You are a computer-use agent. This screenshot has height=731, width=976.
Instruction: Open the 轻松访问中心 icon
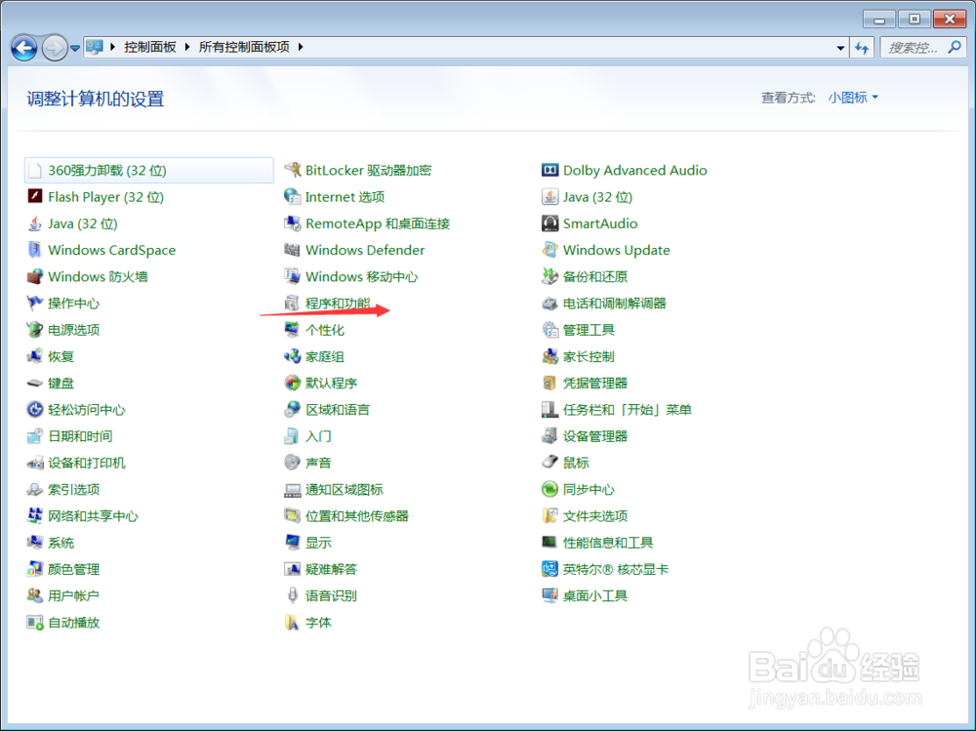pos(35,410)
